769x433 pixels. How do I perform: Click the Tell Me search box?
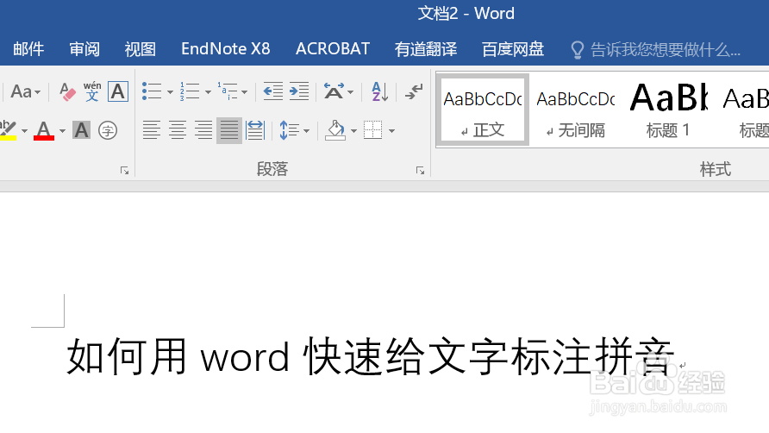(666, 49)
